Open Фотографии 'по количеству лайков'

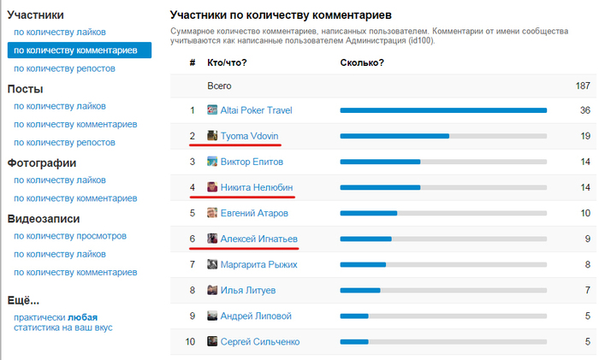pos(60,180)
